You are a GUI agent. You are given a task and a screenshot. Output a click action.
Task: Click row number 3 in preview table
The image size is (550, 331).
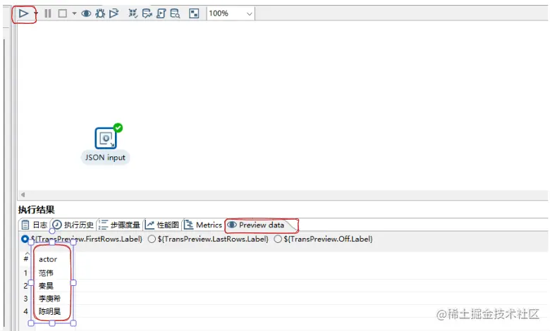pyautogui.click(x=25, y=299)
